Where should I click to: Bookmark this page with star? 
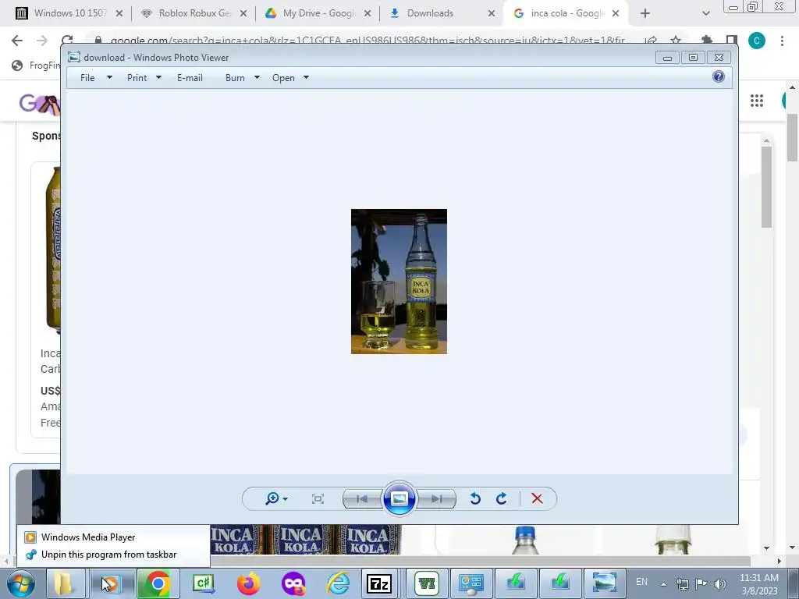(676, 41)
